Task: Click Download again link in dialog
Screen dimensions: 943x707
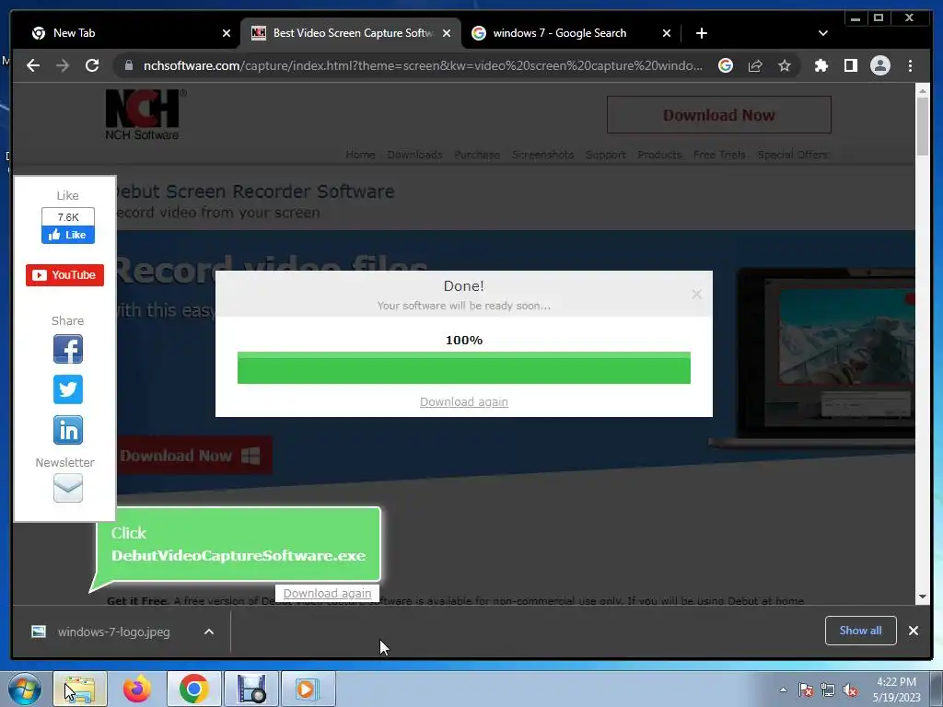Action: 464,401
